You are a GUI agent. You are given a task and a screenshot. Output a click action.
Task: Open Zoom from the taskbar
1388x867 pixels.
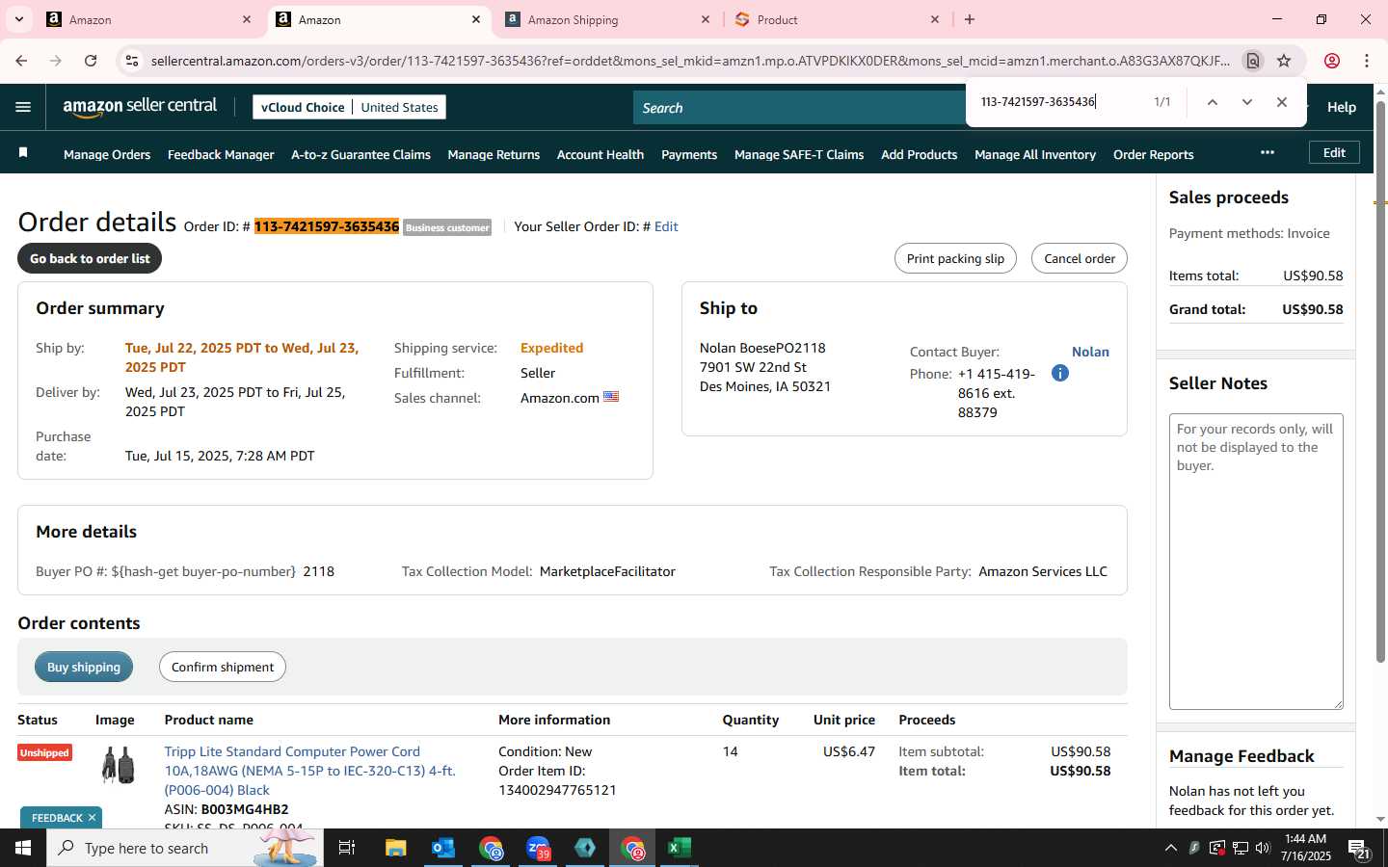click(x=538, y=848)
